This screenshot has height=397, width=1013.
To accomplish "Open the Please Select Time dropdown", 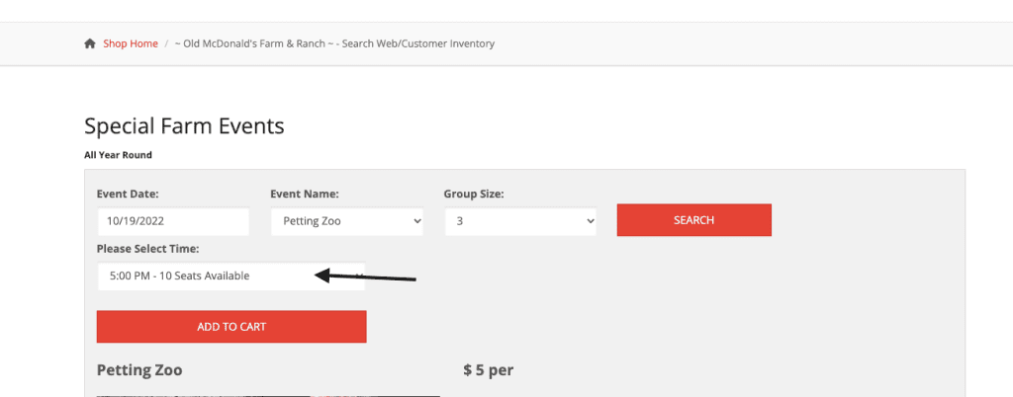I will click(231, 276).
